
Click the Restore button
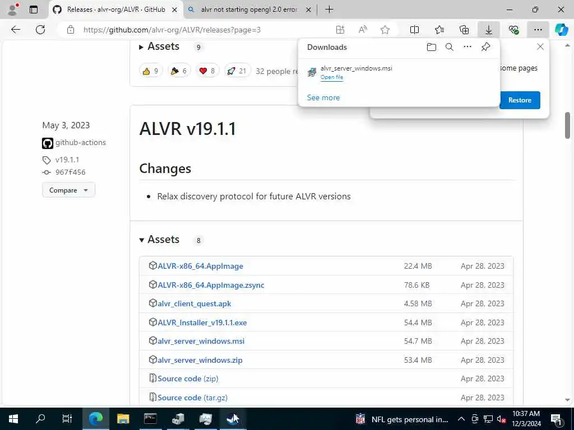click(x=520, y=100)
